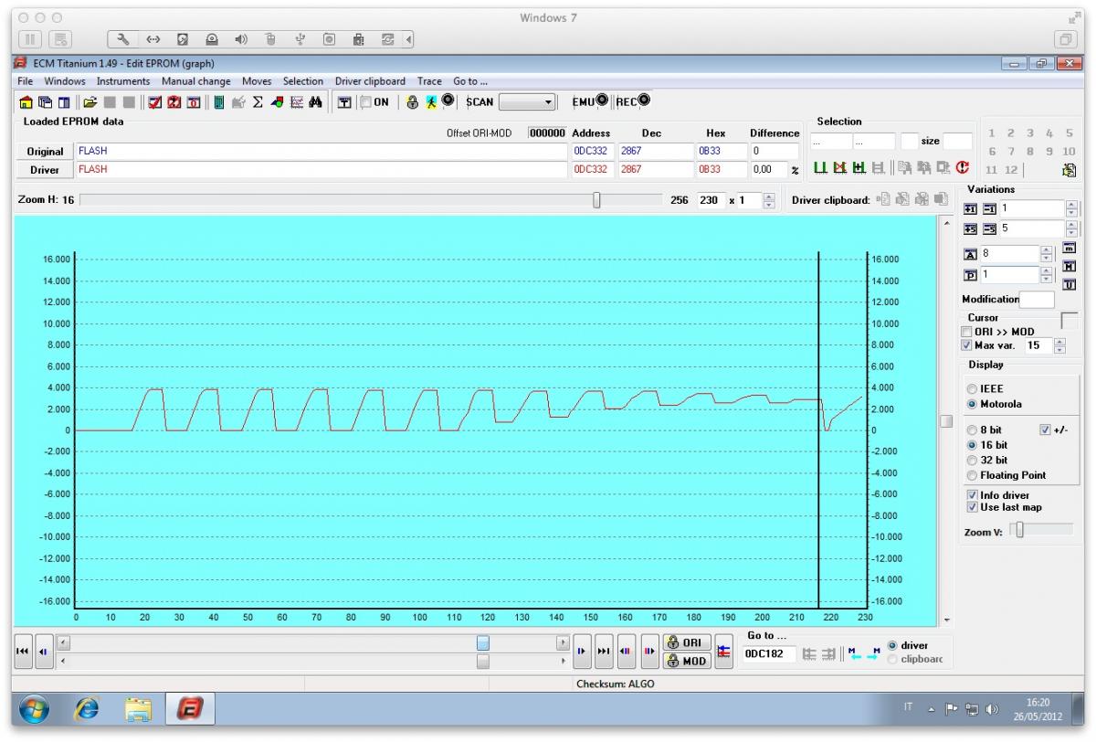Viewport: 1096px width, 742px height.
Task: Click the -5 variation icon
Action: (989, 229)
